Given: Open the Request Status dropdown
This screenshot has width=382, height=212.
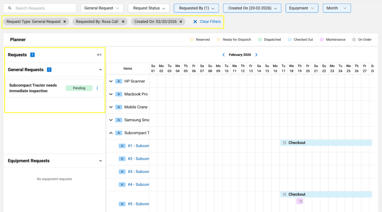Looking at the screenshot, I should [x=148, y=8].
